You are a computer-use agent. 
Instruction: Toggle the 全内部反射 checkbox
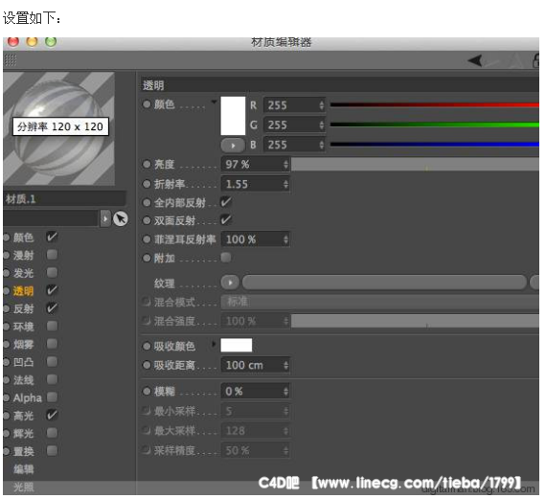[x=226, y=202]
